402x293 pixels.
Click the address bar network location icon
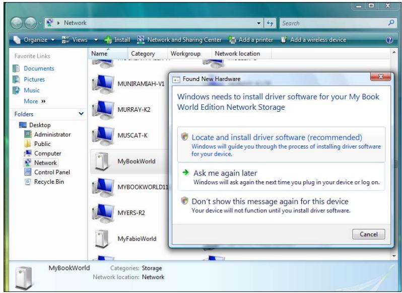[x=50, y=23]
